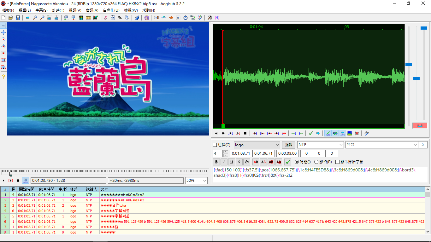Image resolution: width=431 pixels, height=242 pixels.
Task: Select the rectangle clip visual tool
Action: click(3, 60)
